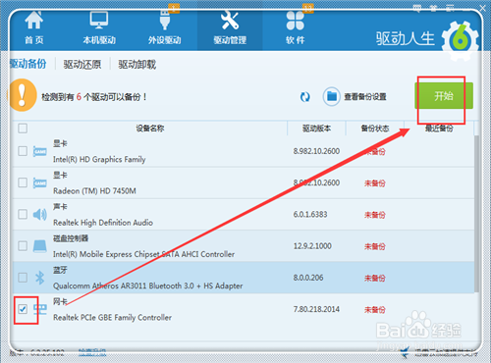Click the Bluetooth icon
491x363 pixels.
[40, 278]
